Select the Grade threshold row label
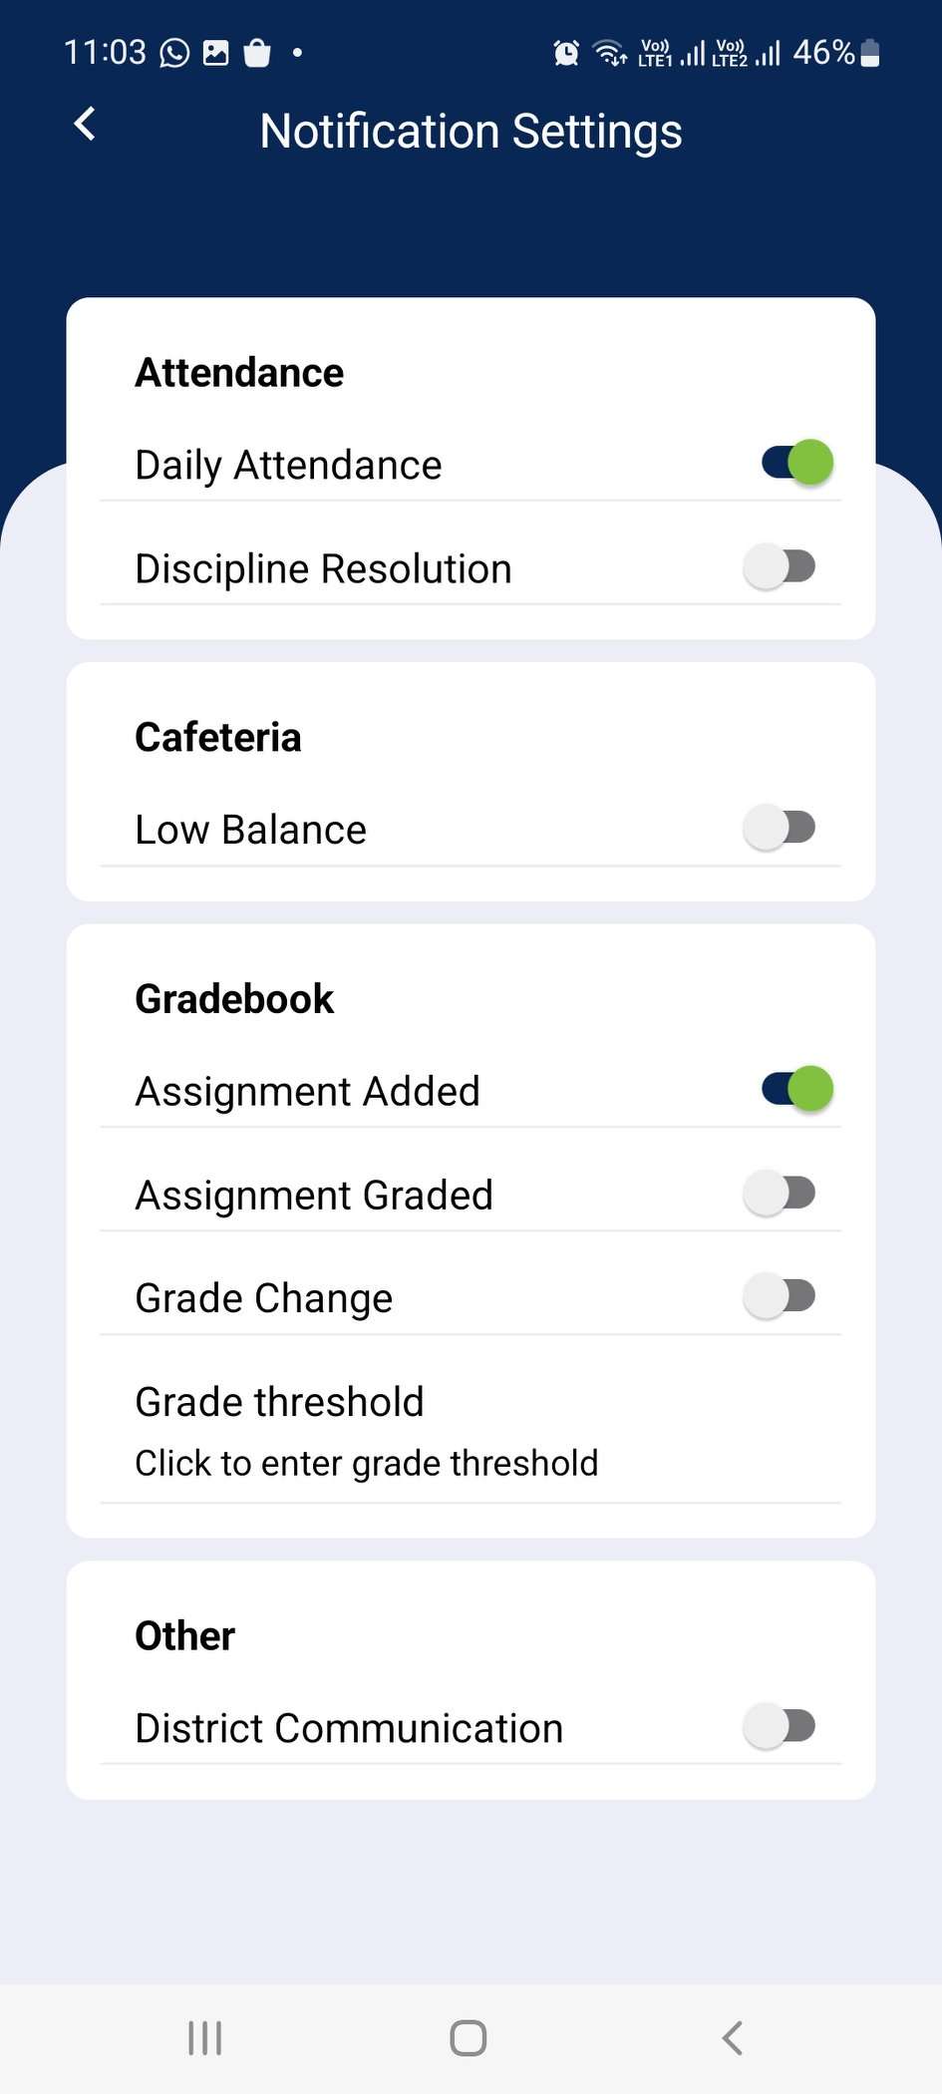The height and width of the screenshot is (2094, 942). point(280,1402)
